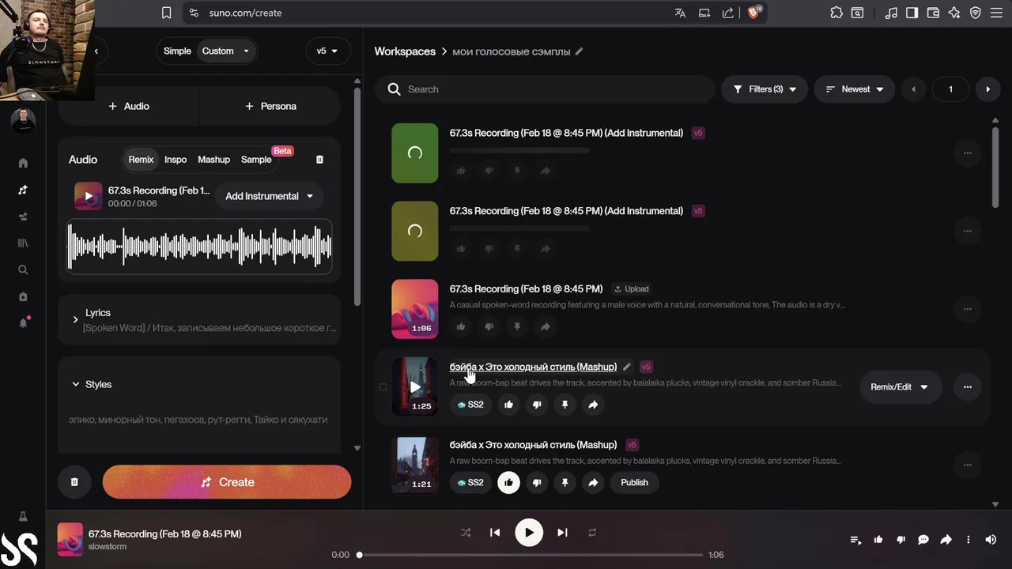Click the Create button

pos(227,482)
